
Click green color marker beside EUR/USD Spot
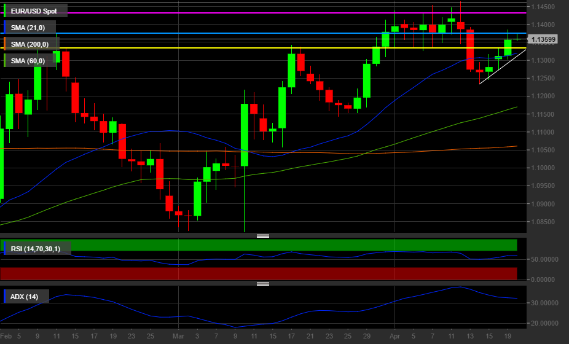5,11
